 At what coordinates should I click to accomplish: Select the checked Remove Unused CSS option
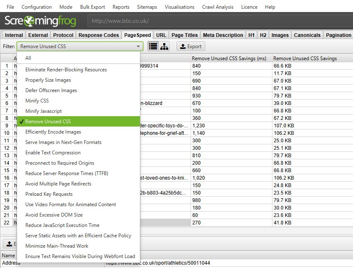pos(48,122)
